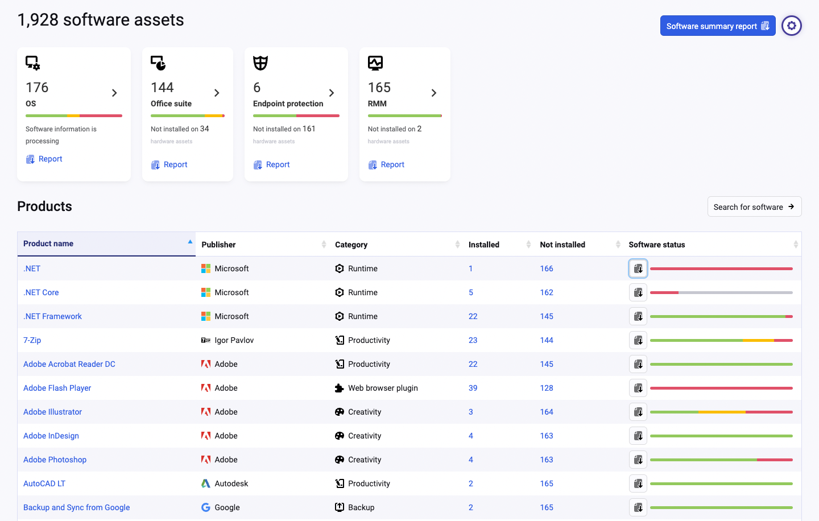Click the shield icon on Endpoint protection card
The image size is (819, 521).
point(260,63)
